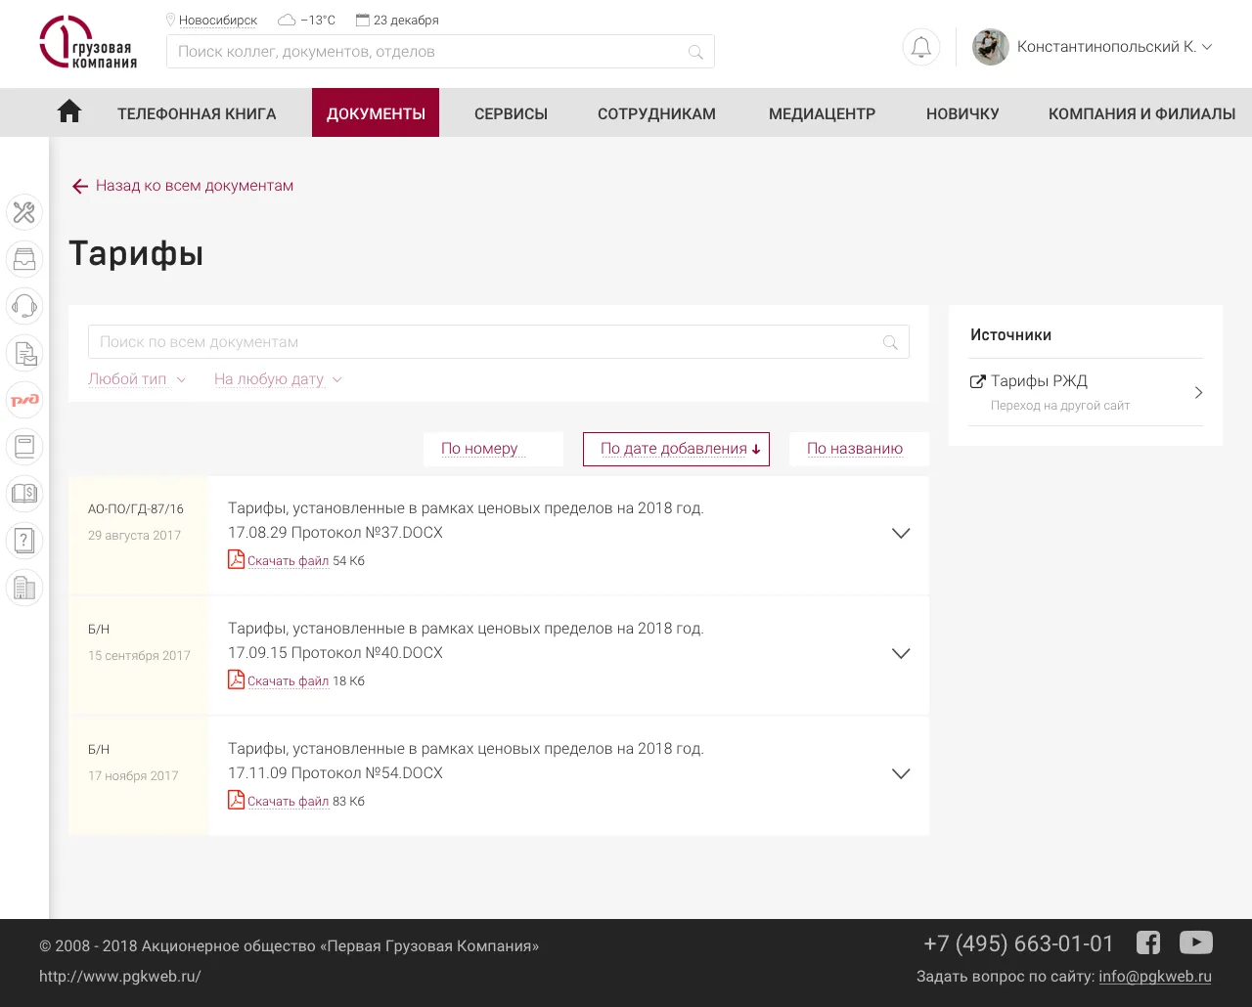Image resolution: width=1252 pixels, height=1007 pixels.
Task: Click PDF icon for Протокол №37
Action: click(x=236, y=559)
